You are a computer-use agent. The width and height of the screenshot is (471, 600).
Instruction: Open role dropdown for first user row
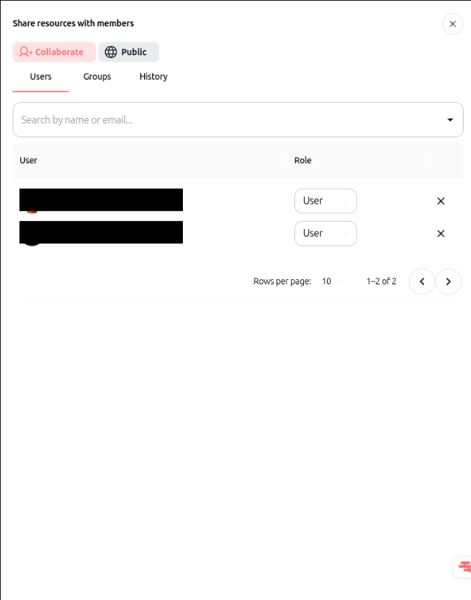click(325, 201)
